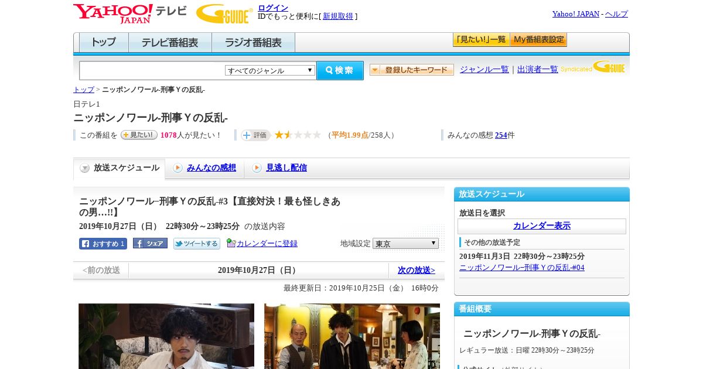
Task: Open the My番組表設定 button
Action: pos(538,40)
